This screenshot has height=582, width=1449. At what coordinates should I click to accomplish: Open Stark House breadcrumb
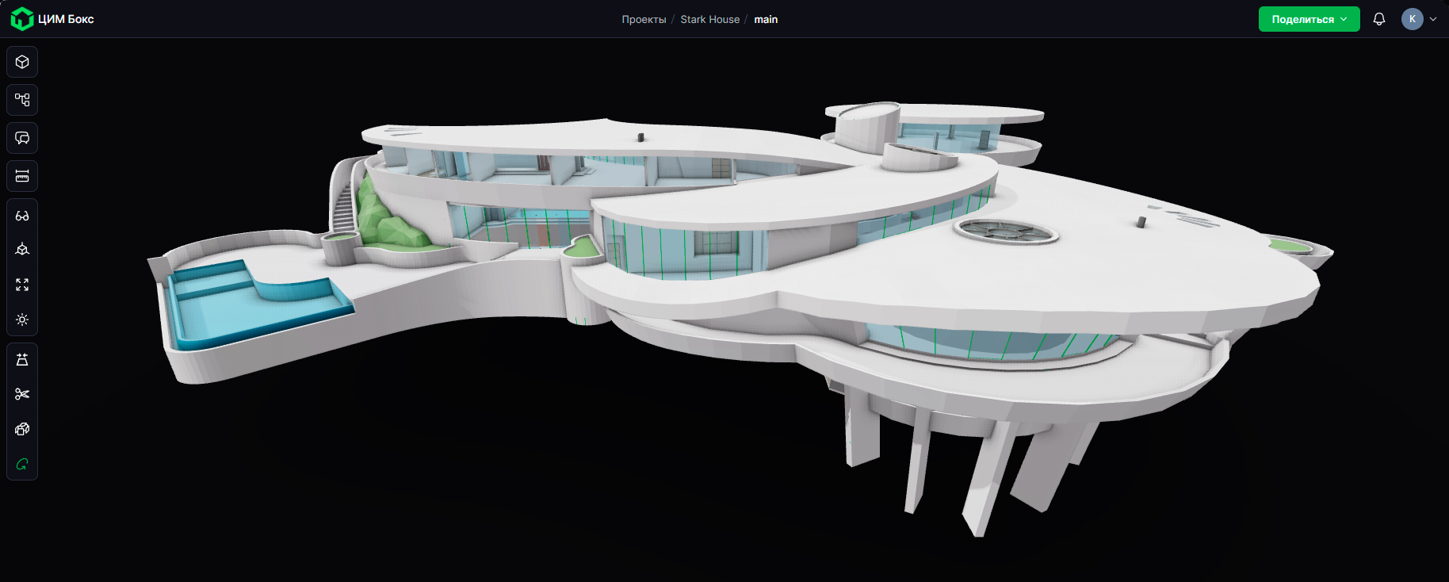click(709, 19)
